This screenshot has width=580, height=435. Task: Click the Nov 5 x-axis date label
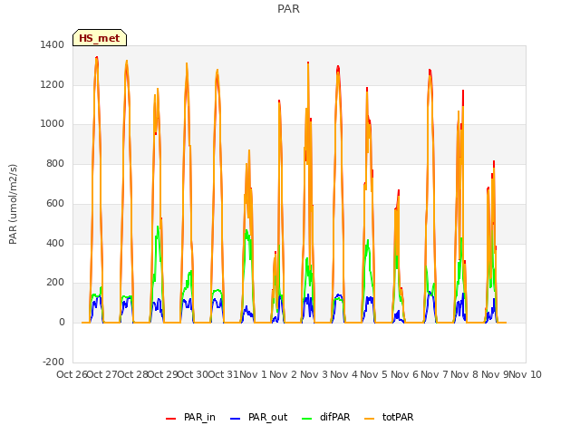point(374,374)
